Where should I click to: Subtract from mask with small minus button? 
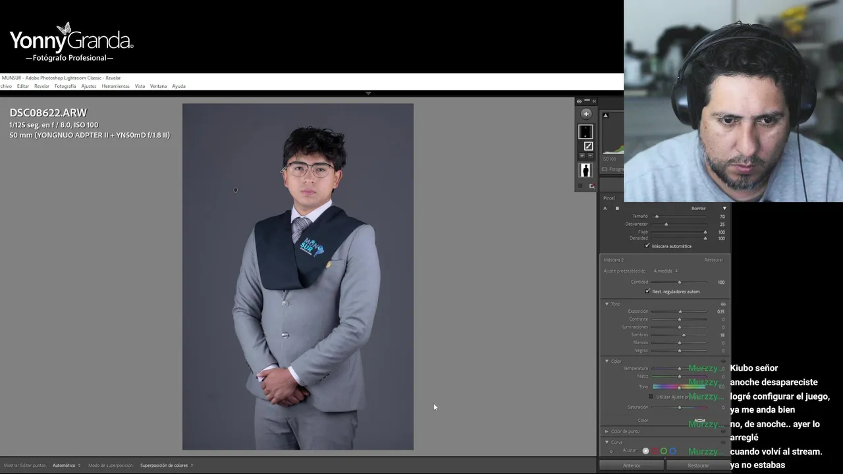point(591,156)
